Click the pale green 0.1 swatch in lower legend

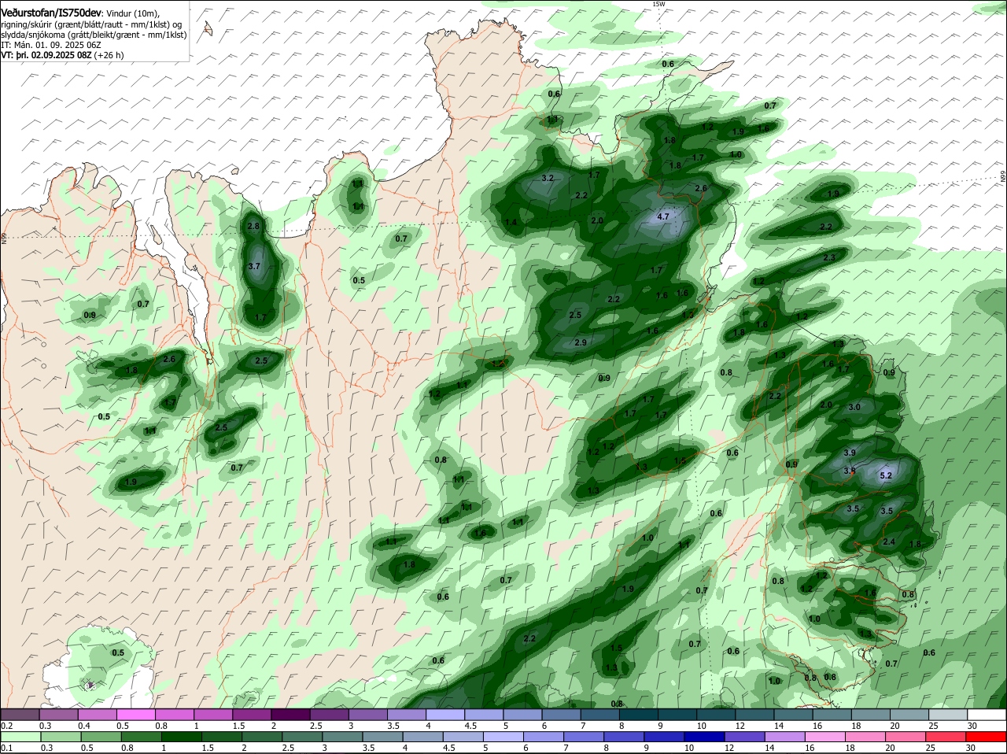click(22, 737)
